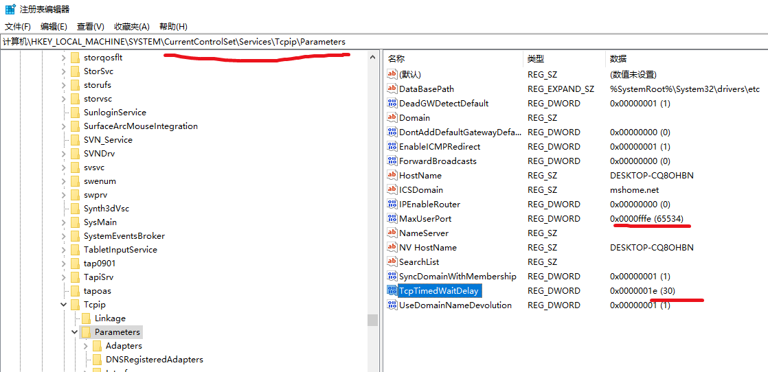Viewport: 768px width, 372px height.
Task: Click the TcpTimedWaitDelay DWORD icon
Action: click(x=392, y=291)
